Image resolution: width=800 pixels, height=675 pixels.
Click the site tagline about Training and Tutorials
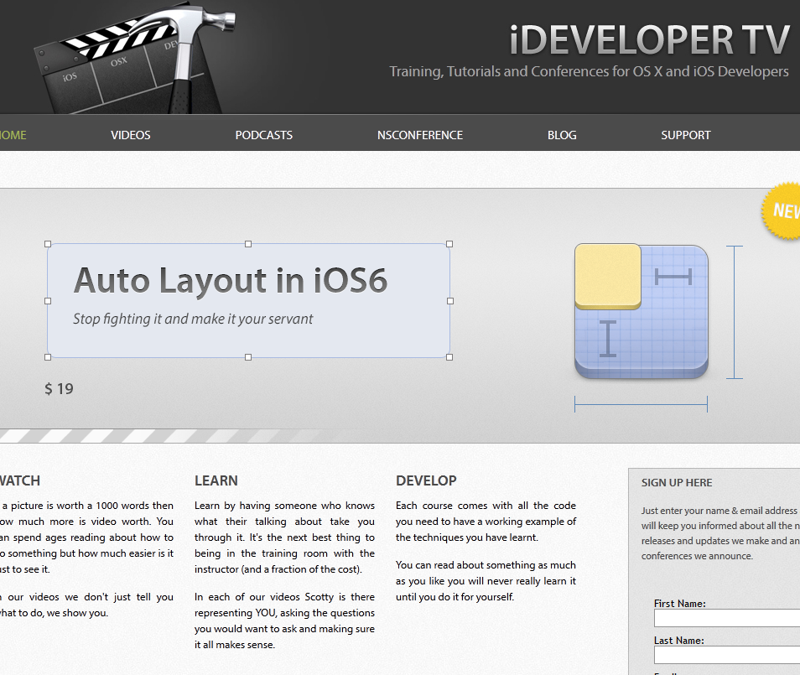tap(589, 71)
